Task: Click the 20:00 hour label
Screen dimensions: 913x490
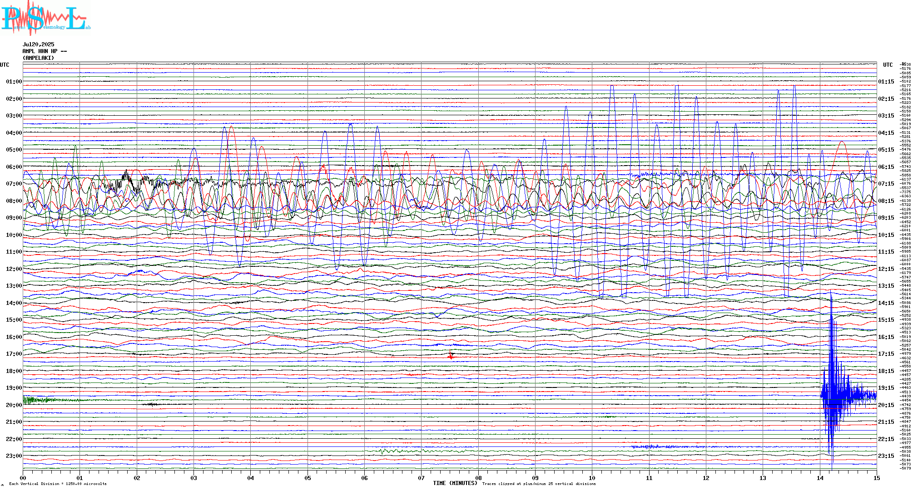Action: click(x=14, y=405)
